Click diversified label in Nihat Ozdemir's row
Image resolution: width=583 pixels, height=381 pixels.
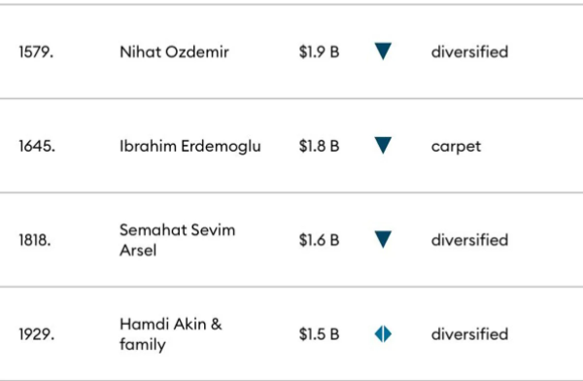[x=469, y=52]
